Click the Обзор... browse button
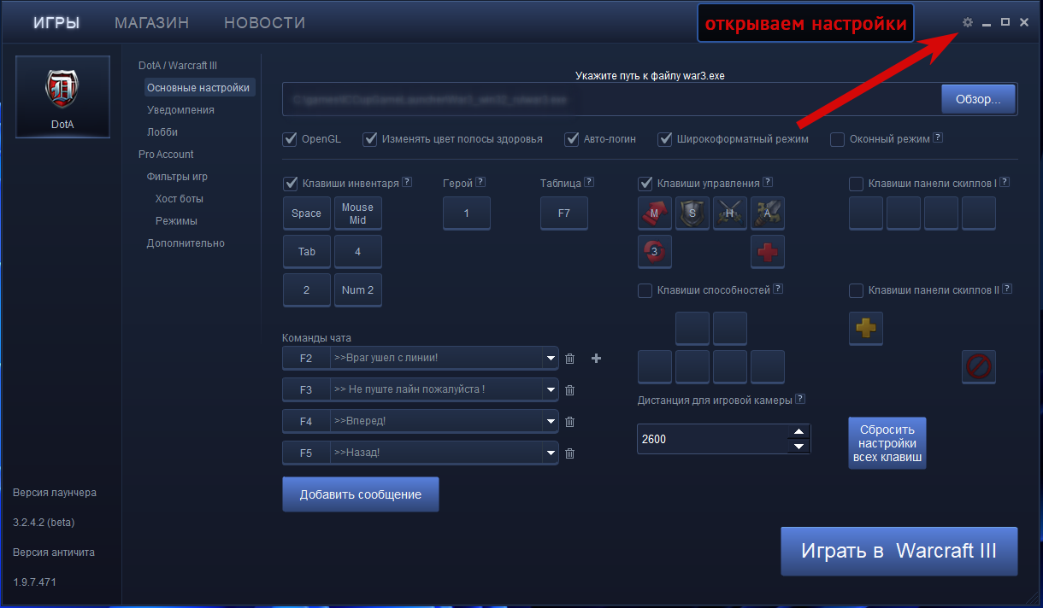Image resolution: width=1043 pixels, height=608 pixels. pos(978,99)
